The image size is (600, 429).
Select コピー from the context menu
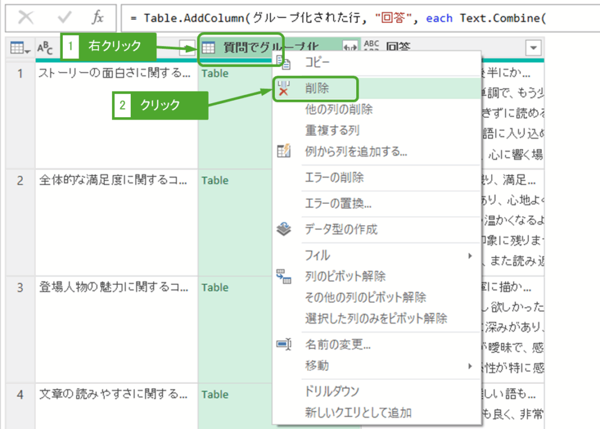[317, 63]
